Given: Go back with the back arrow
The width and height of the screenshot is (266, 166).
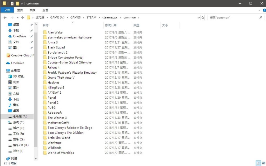Looking at the screenshot, I should click(x=5, y=17).
